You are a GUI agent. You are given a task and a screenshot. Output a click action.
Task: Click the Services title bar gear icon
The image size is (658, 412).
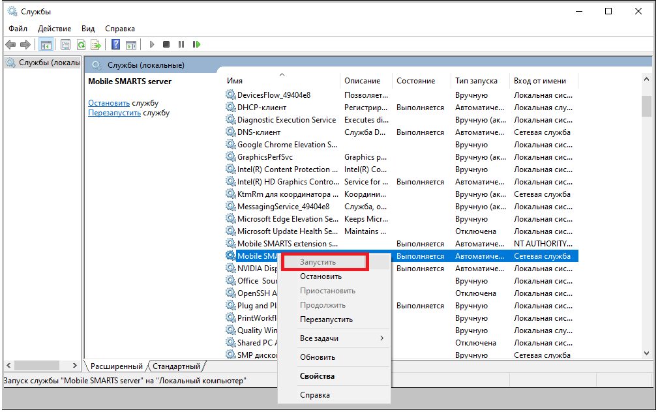coord(12,11)
